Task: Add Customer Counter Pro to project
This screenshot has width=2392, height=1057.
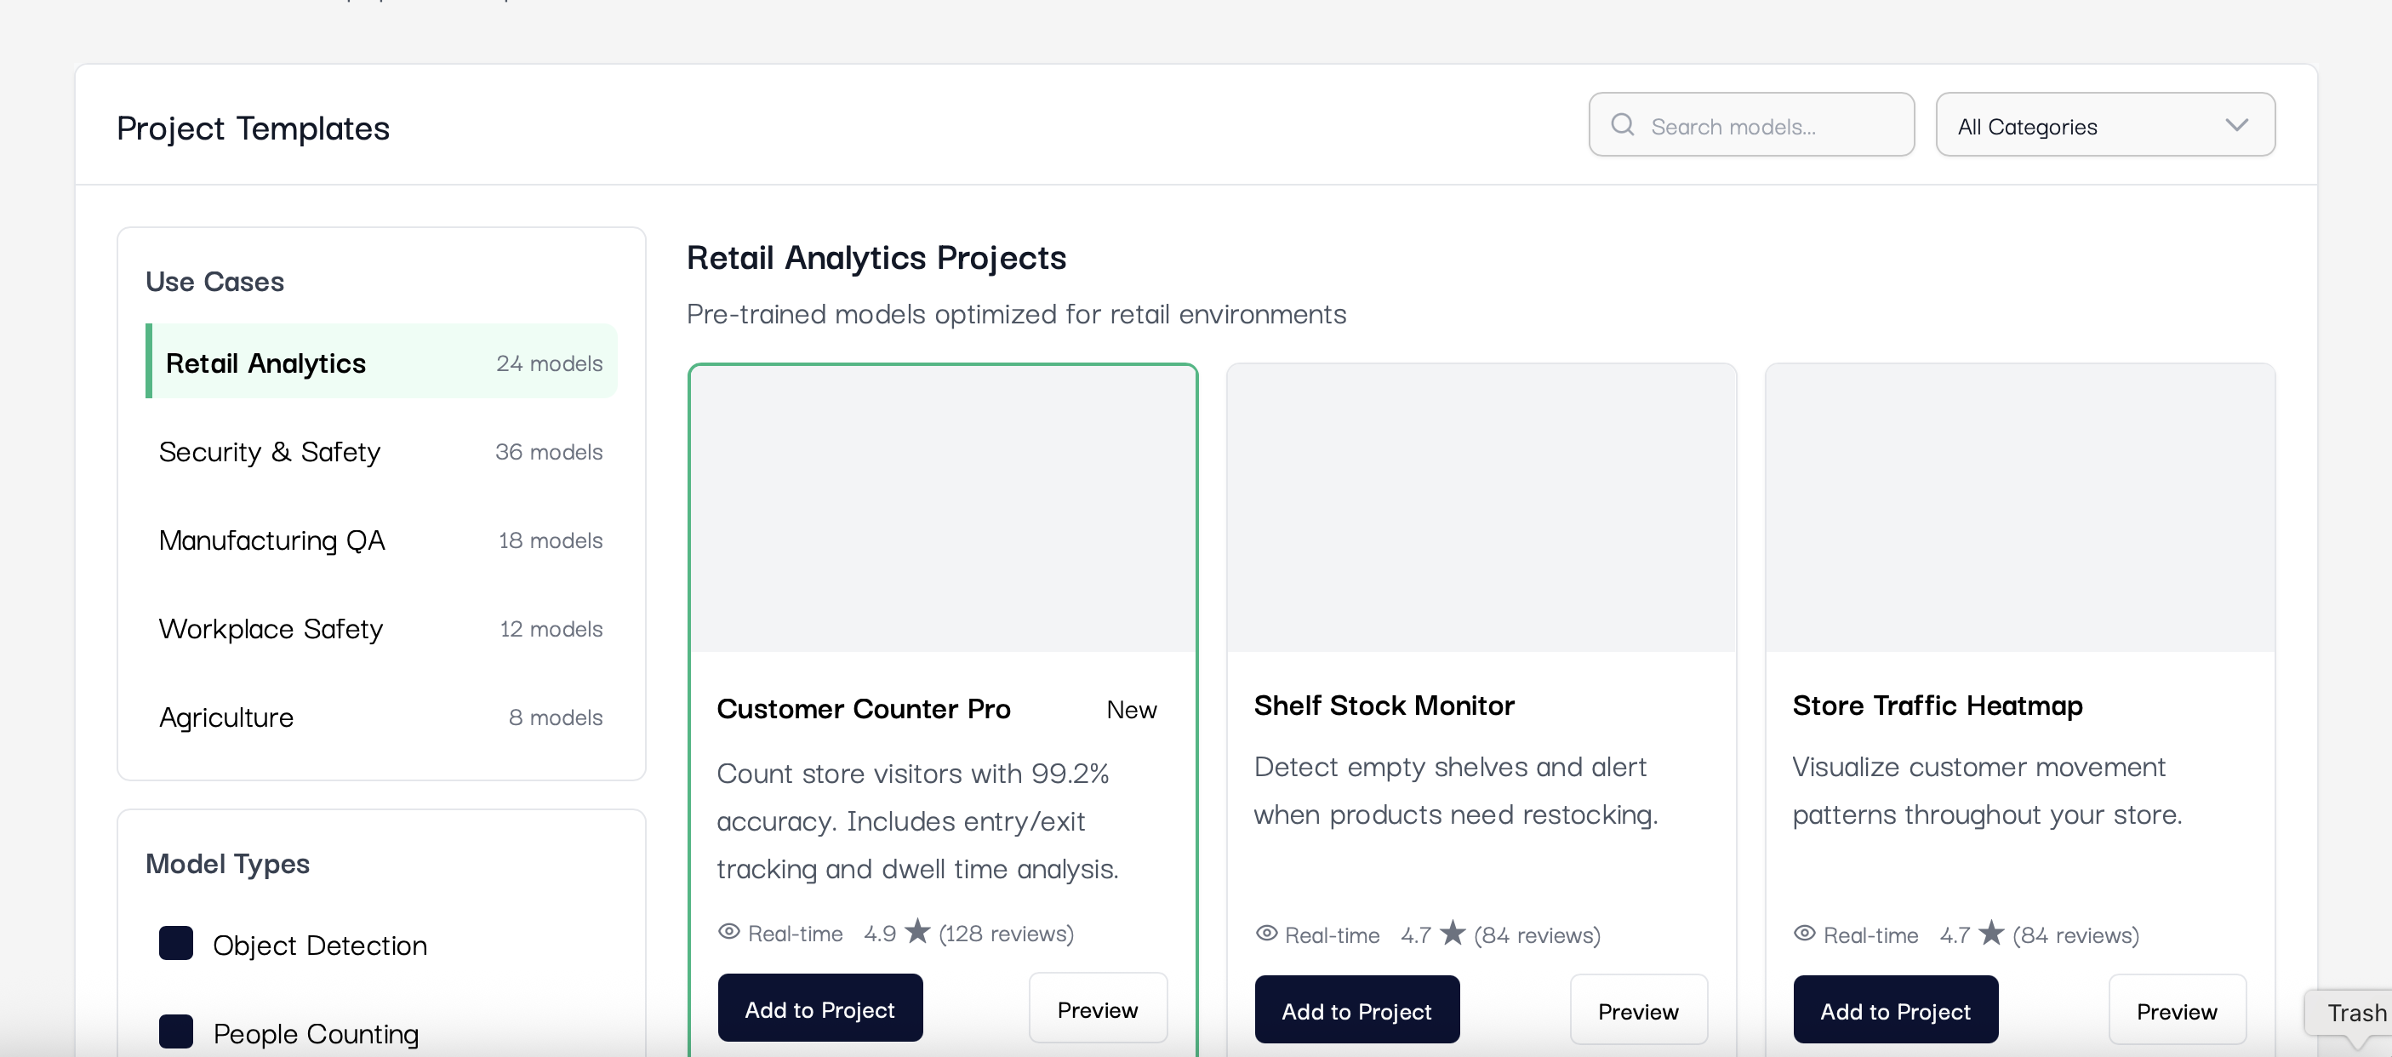Action: click(x=820, y=1008)
